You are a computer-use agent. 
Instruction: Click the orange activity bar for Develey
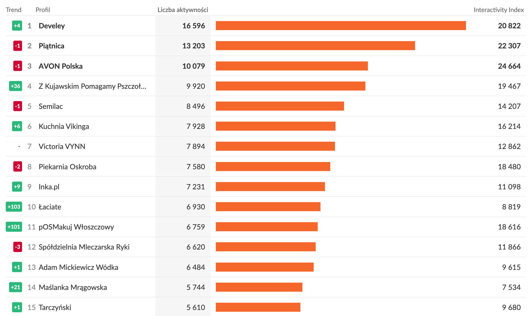[x=341, y=26]
